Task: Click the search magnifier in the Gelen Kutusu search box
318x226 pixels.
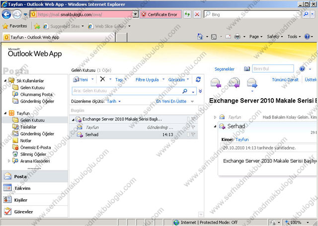Action: tap(185, 91)
